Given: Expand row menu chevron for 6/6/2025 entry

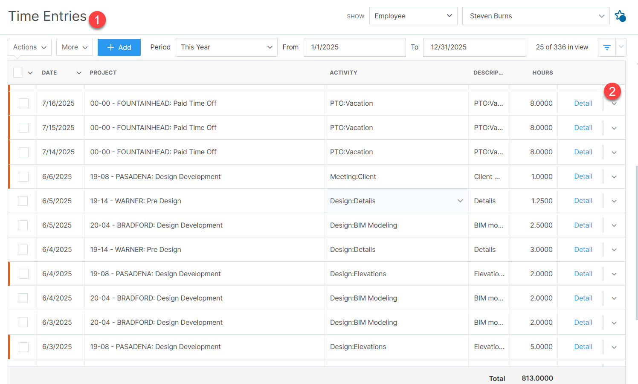Looking at the screenshot, I should [x=614, y=176].
